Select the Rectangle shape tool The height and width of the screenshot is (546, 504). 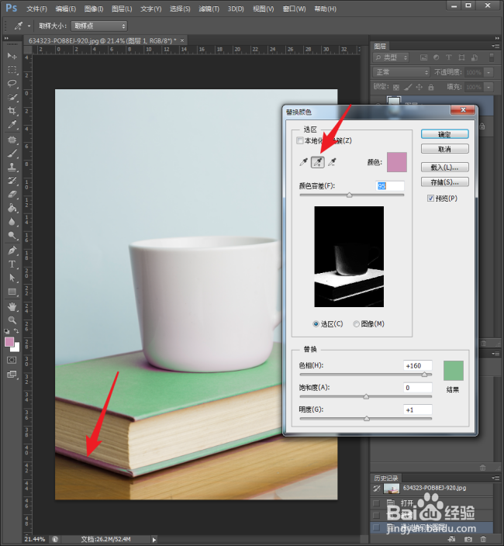click(12, 292)
